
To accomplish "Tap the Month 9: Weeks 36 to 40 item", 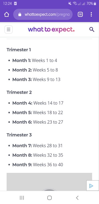I will 38,165.
